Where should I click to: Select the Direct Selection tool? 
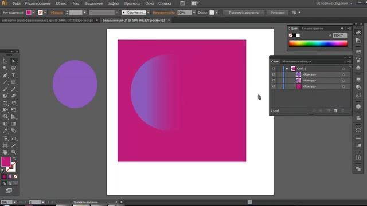[x=13, y=61]
